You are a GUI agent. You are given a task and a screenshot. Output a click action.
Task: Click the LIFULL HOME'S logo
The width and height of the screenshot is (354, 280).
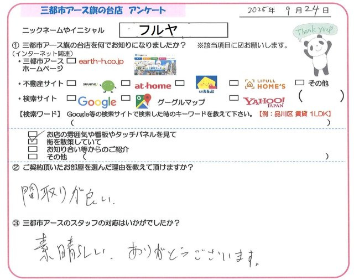pyautogui.click(x=264, y=85)
